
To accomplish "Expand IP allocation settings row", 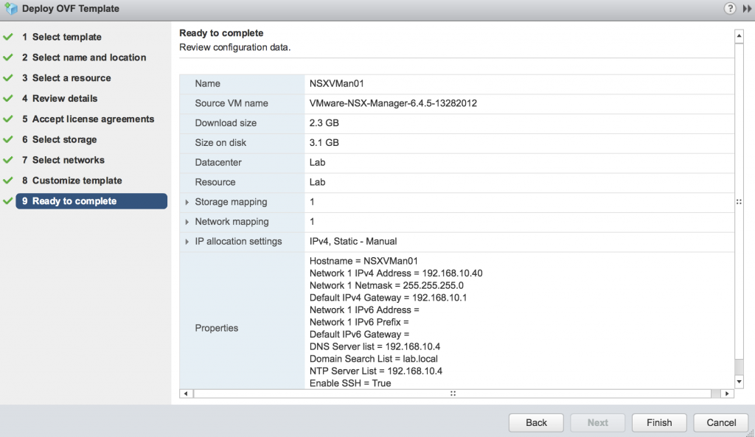I will tap(187, 242).
